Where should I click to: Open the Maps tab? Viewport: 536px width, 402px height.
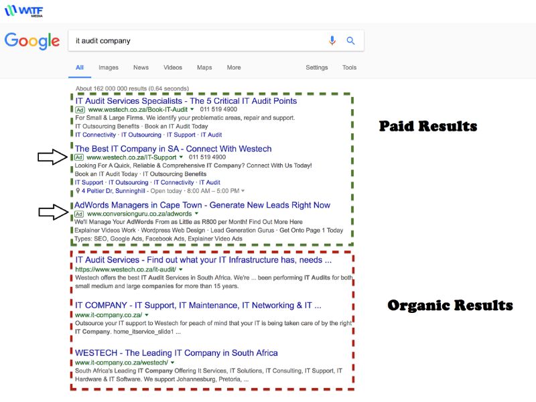tap(204, 68)
